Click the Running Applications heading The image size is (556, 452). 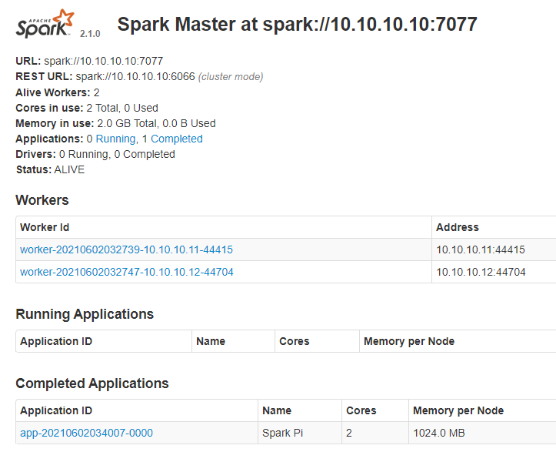85,314
